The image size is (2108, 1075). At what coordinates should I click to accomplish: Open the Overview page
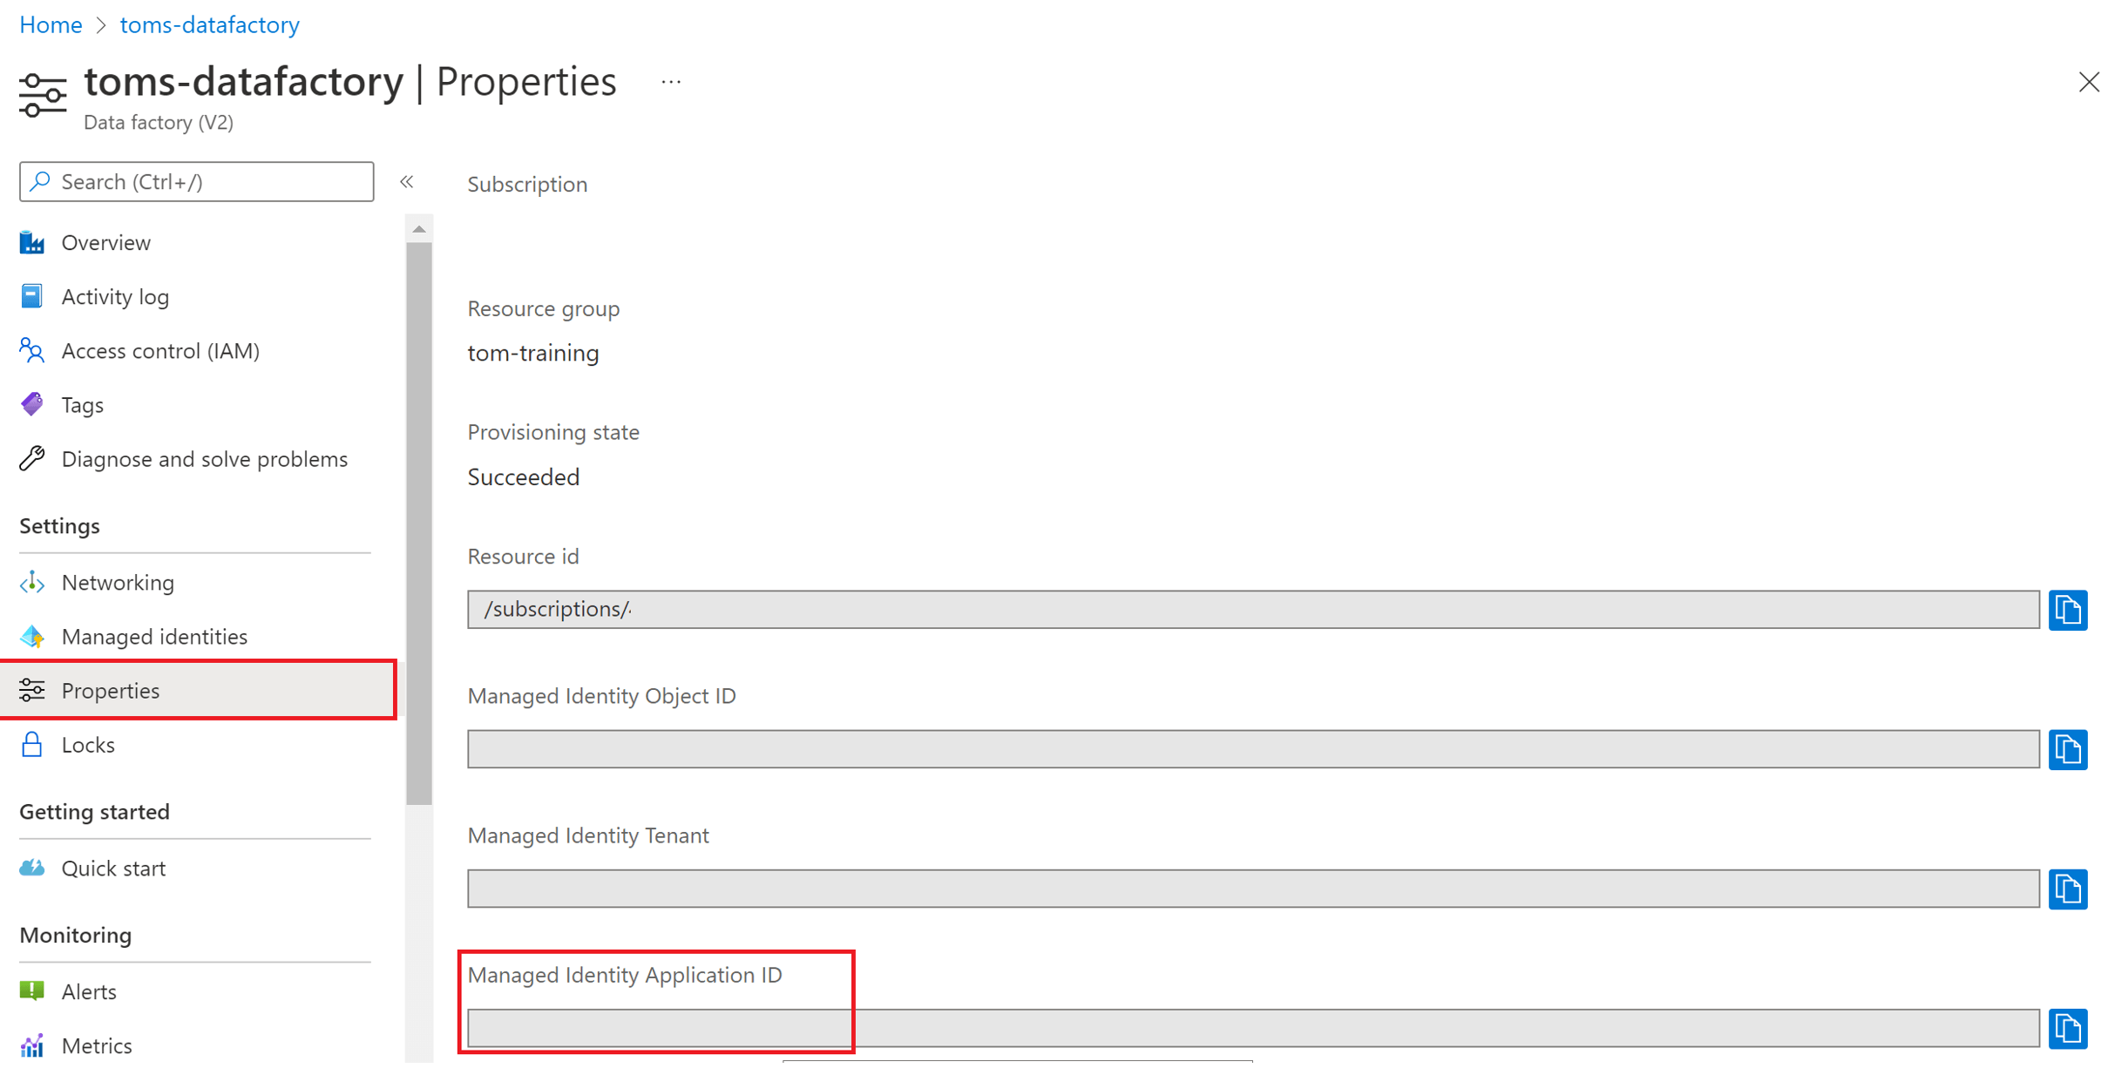click(x=105, y=242)
